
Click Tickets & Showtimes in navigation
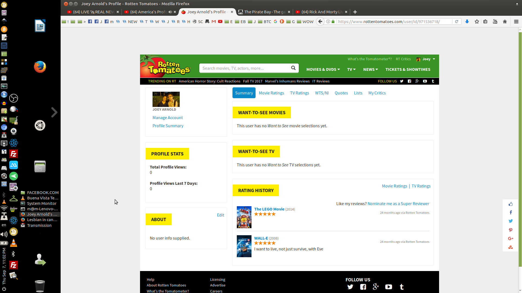tap(408, 69)
